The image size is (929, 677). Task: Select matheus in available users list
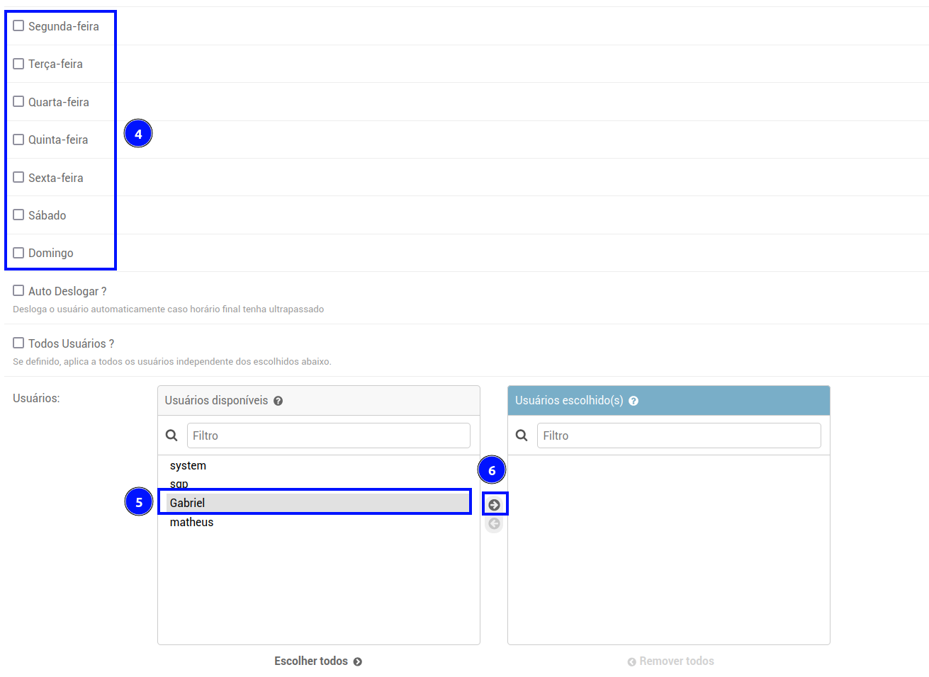pos(191,523)
